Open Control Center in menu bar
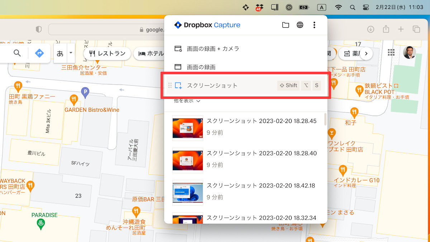This screenshot has height=242, width=430. pyautogui.click(x=366, y=7)
